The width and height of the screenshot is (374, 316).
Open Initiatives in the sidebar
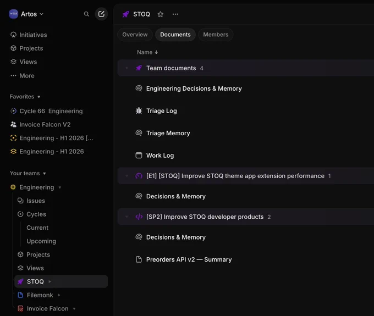point(33,35)
